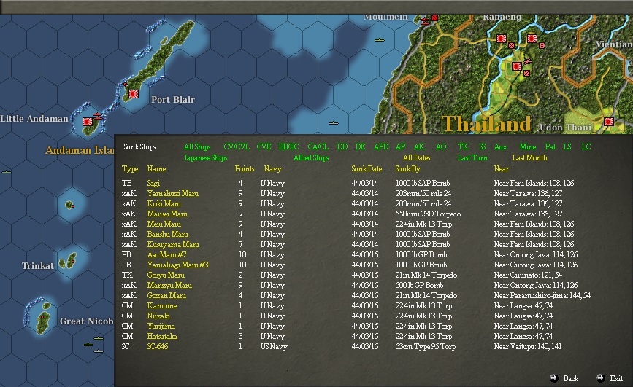Click the Back button label
The image size is (633, 387).
570,378
